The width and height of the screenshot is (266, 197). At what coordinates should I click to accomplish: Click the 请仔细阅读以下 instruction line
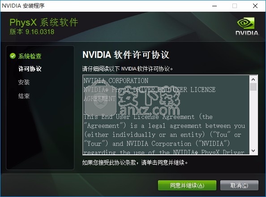(x=128, y=69)
